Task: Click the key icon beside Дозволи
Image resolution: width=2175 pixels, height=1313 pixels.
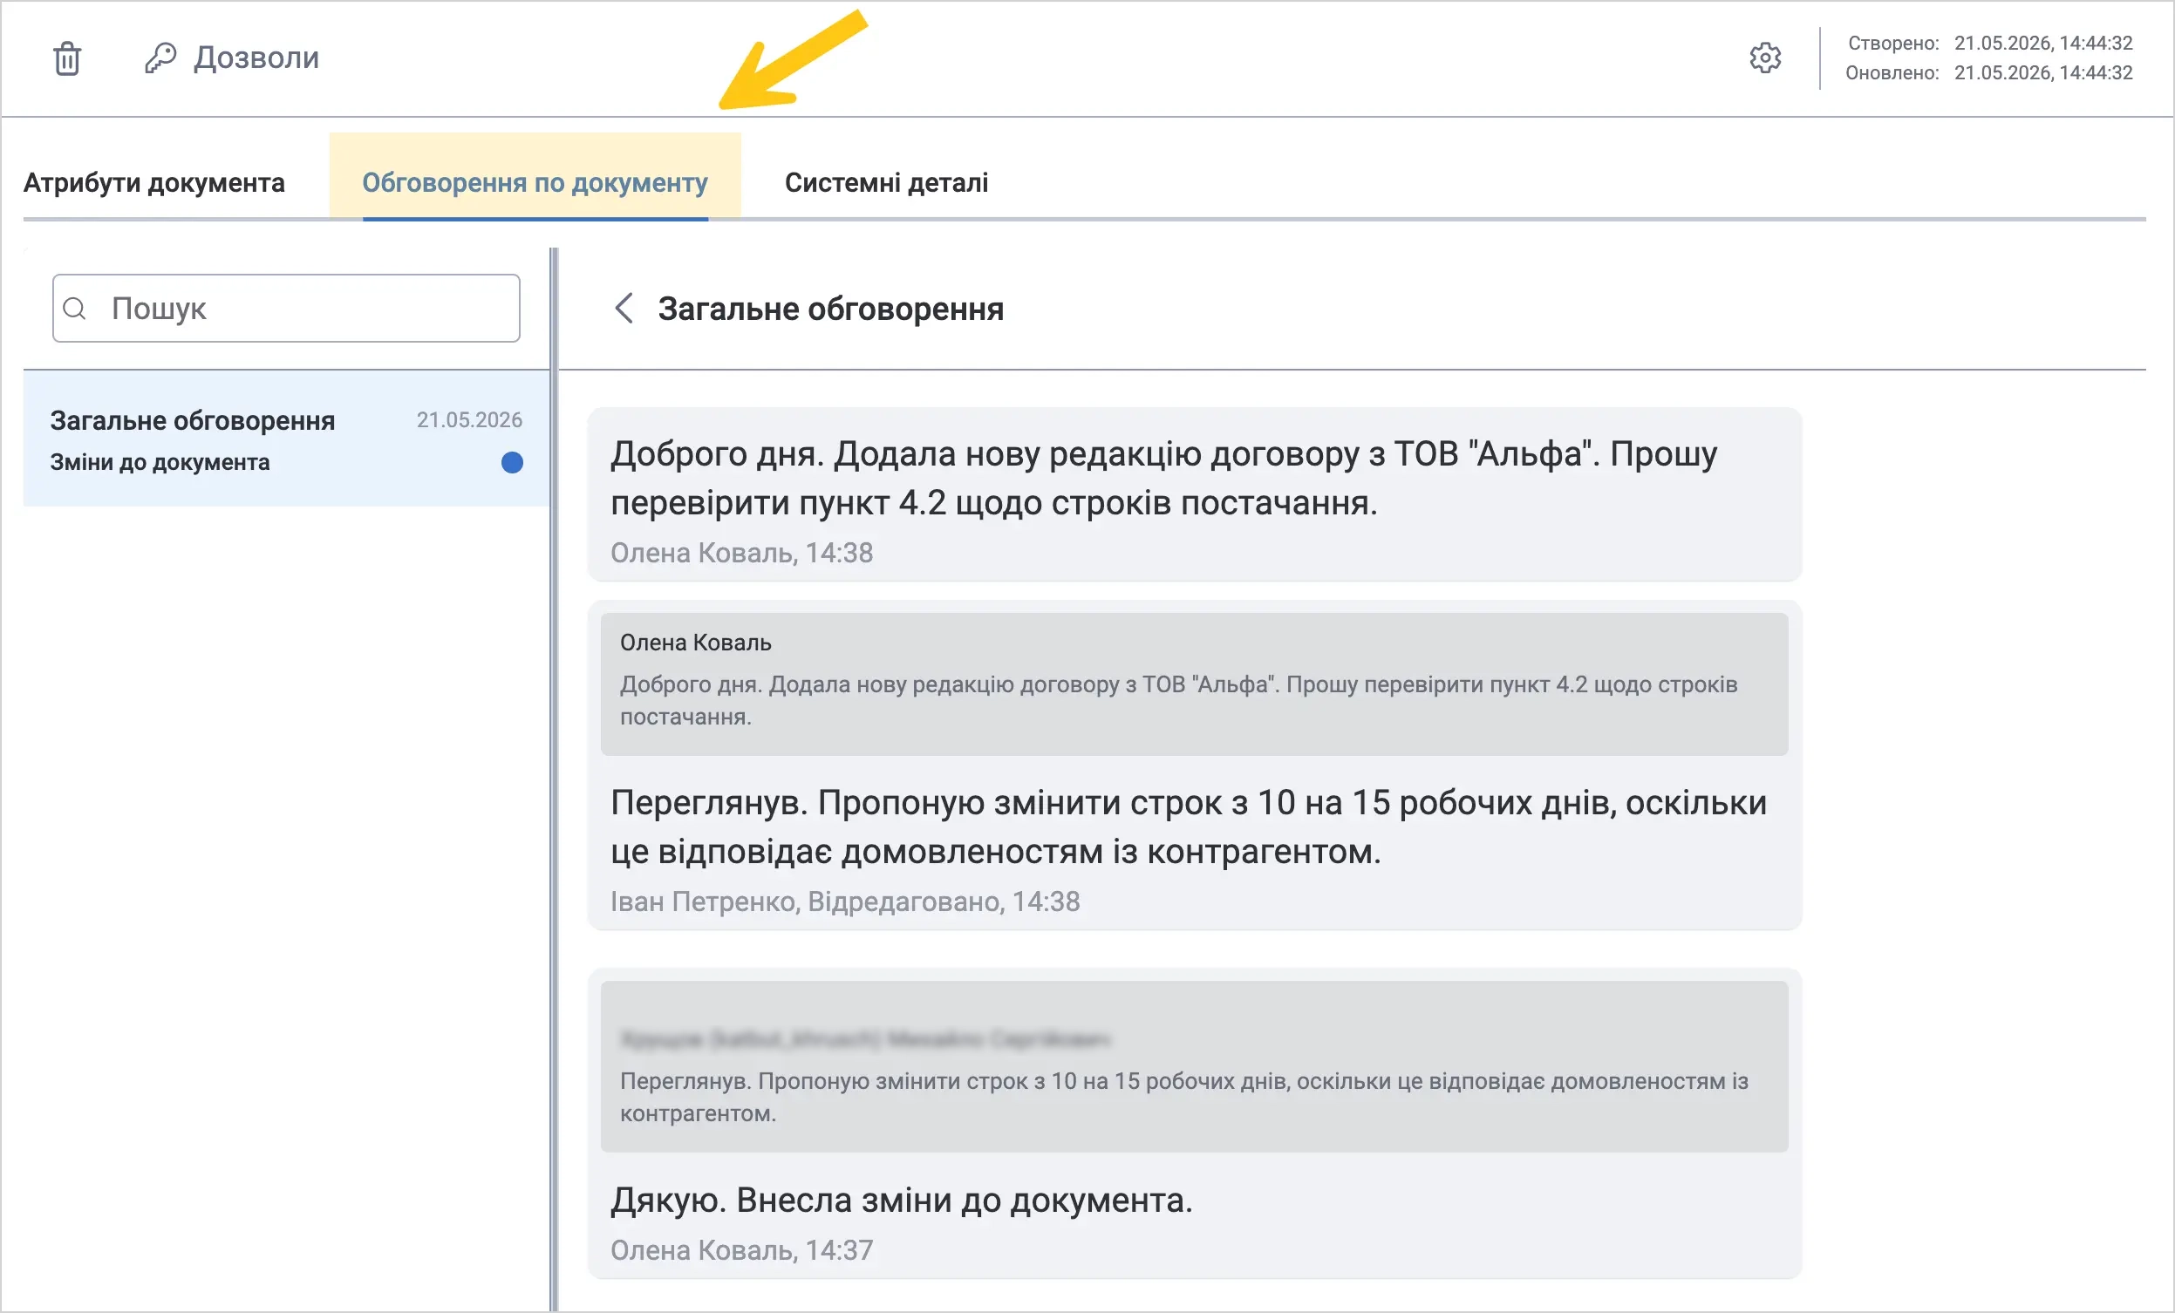Action: pyautogui.click(x=160, y=58)
